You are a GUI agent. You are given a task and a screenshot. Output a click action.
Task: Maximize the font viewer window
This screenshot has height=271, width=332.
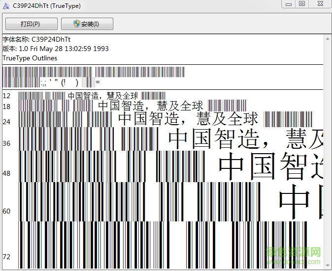pyautogui.click(x=302, y=4)
